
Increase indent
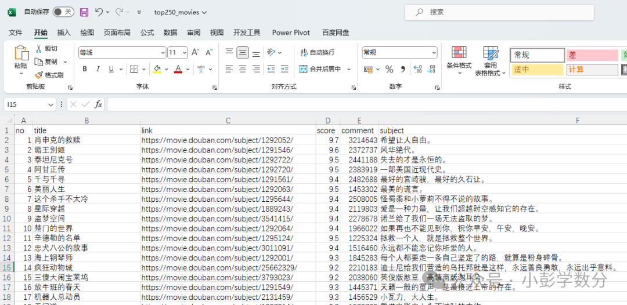click(284, 69)
